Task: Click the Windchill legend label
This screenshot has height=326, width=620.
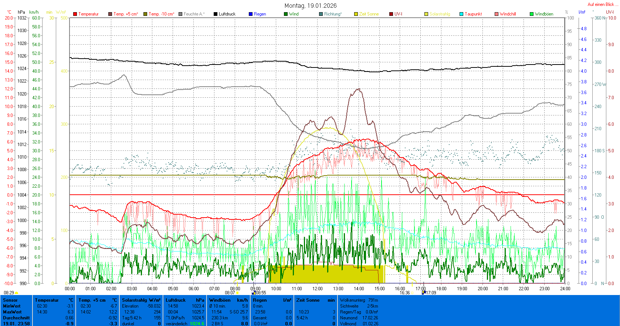Action: 508,14
